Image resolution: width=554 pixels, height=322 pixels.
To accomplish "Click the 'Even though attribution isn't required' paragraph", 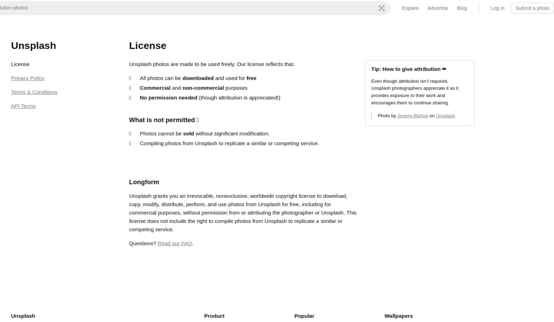I will [x=415, y=92].
